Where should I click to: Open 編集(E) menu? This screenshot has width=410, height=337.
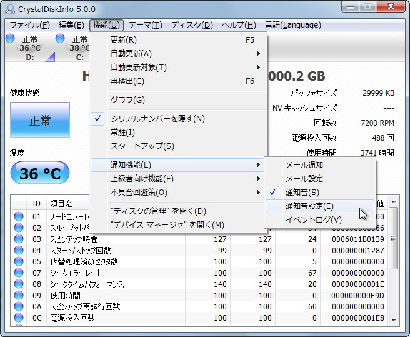(71, 25)
